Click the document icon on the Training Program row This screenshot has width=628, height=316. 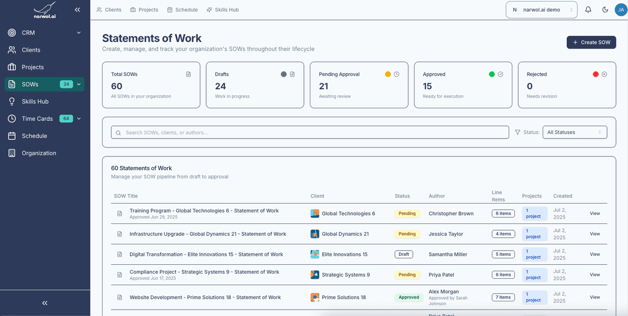[x=118, y=213]
